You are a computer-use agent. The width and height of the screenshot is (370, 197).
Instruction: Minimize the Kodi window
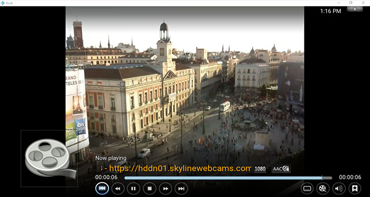point(338,3)
